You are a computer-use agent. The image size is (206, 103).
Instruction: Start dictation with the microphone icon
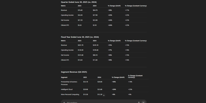pyautogui.click(x=139, y=102)
